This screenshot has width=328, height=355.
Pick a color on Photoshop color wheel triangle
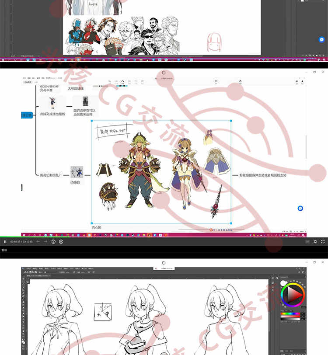point(295,295)
